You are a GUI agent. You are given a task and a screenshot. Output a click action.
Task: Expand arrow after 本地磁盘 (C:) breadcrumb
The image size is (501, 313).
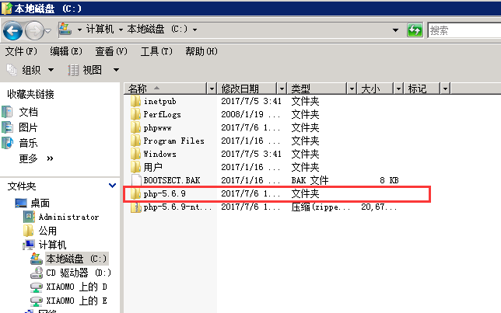click(x=194, y=30)
